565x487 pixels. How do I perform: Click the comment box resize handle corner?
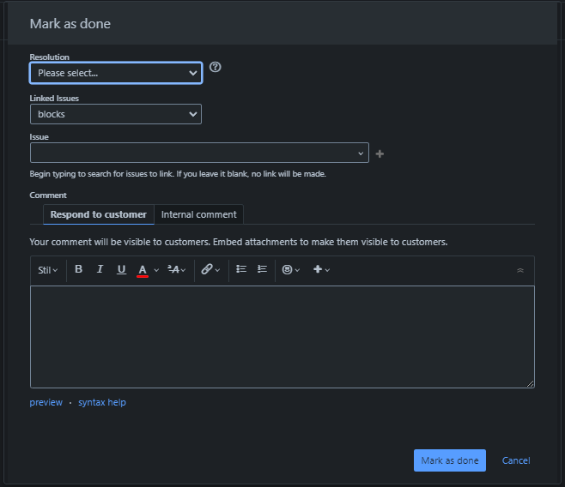coord(530,383)
